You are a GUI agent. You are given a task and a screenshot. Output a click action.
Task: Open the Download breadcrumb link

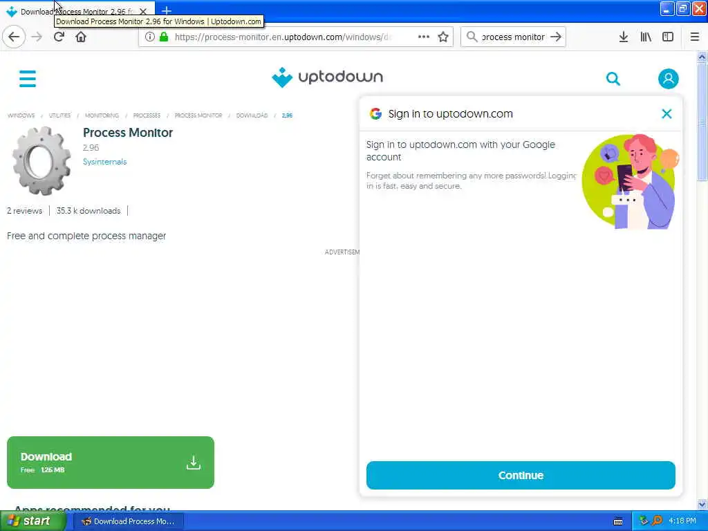[x=252, y=115]
